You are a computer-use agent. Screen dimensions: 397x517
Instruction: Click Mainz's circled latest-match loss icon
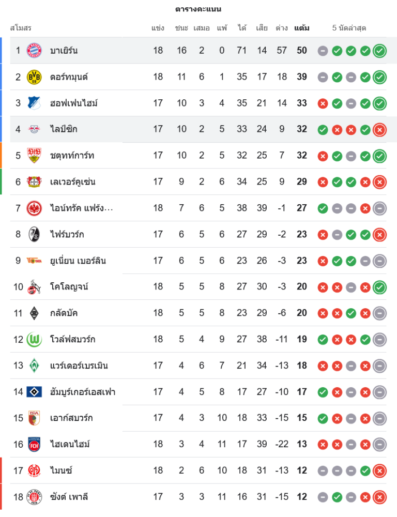(x=379, y=471)
